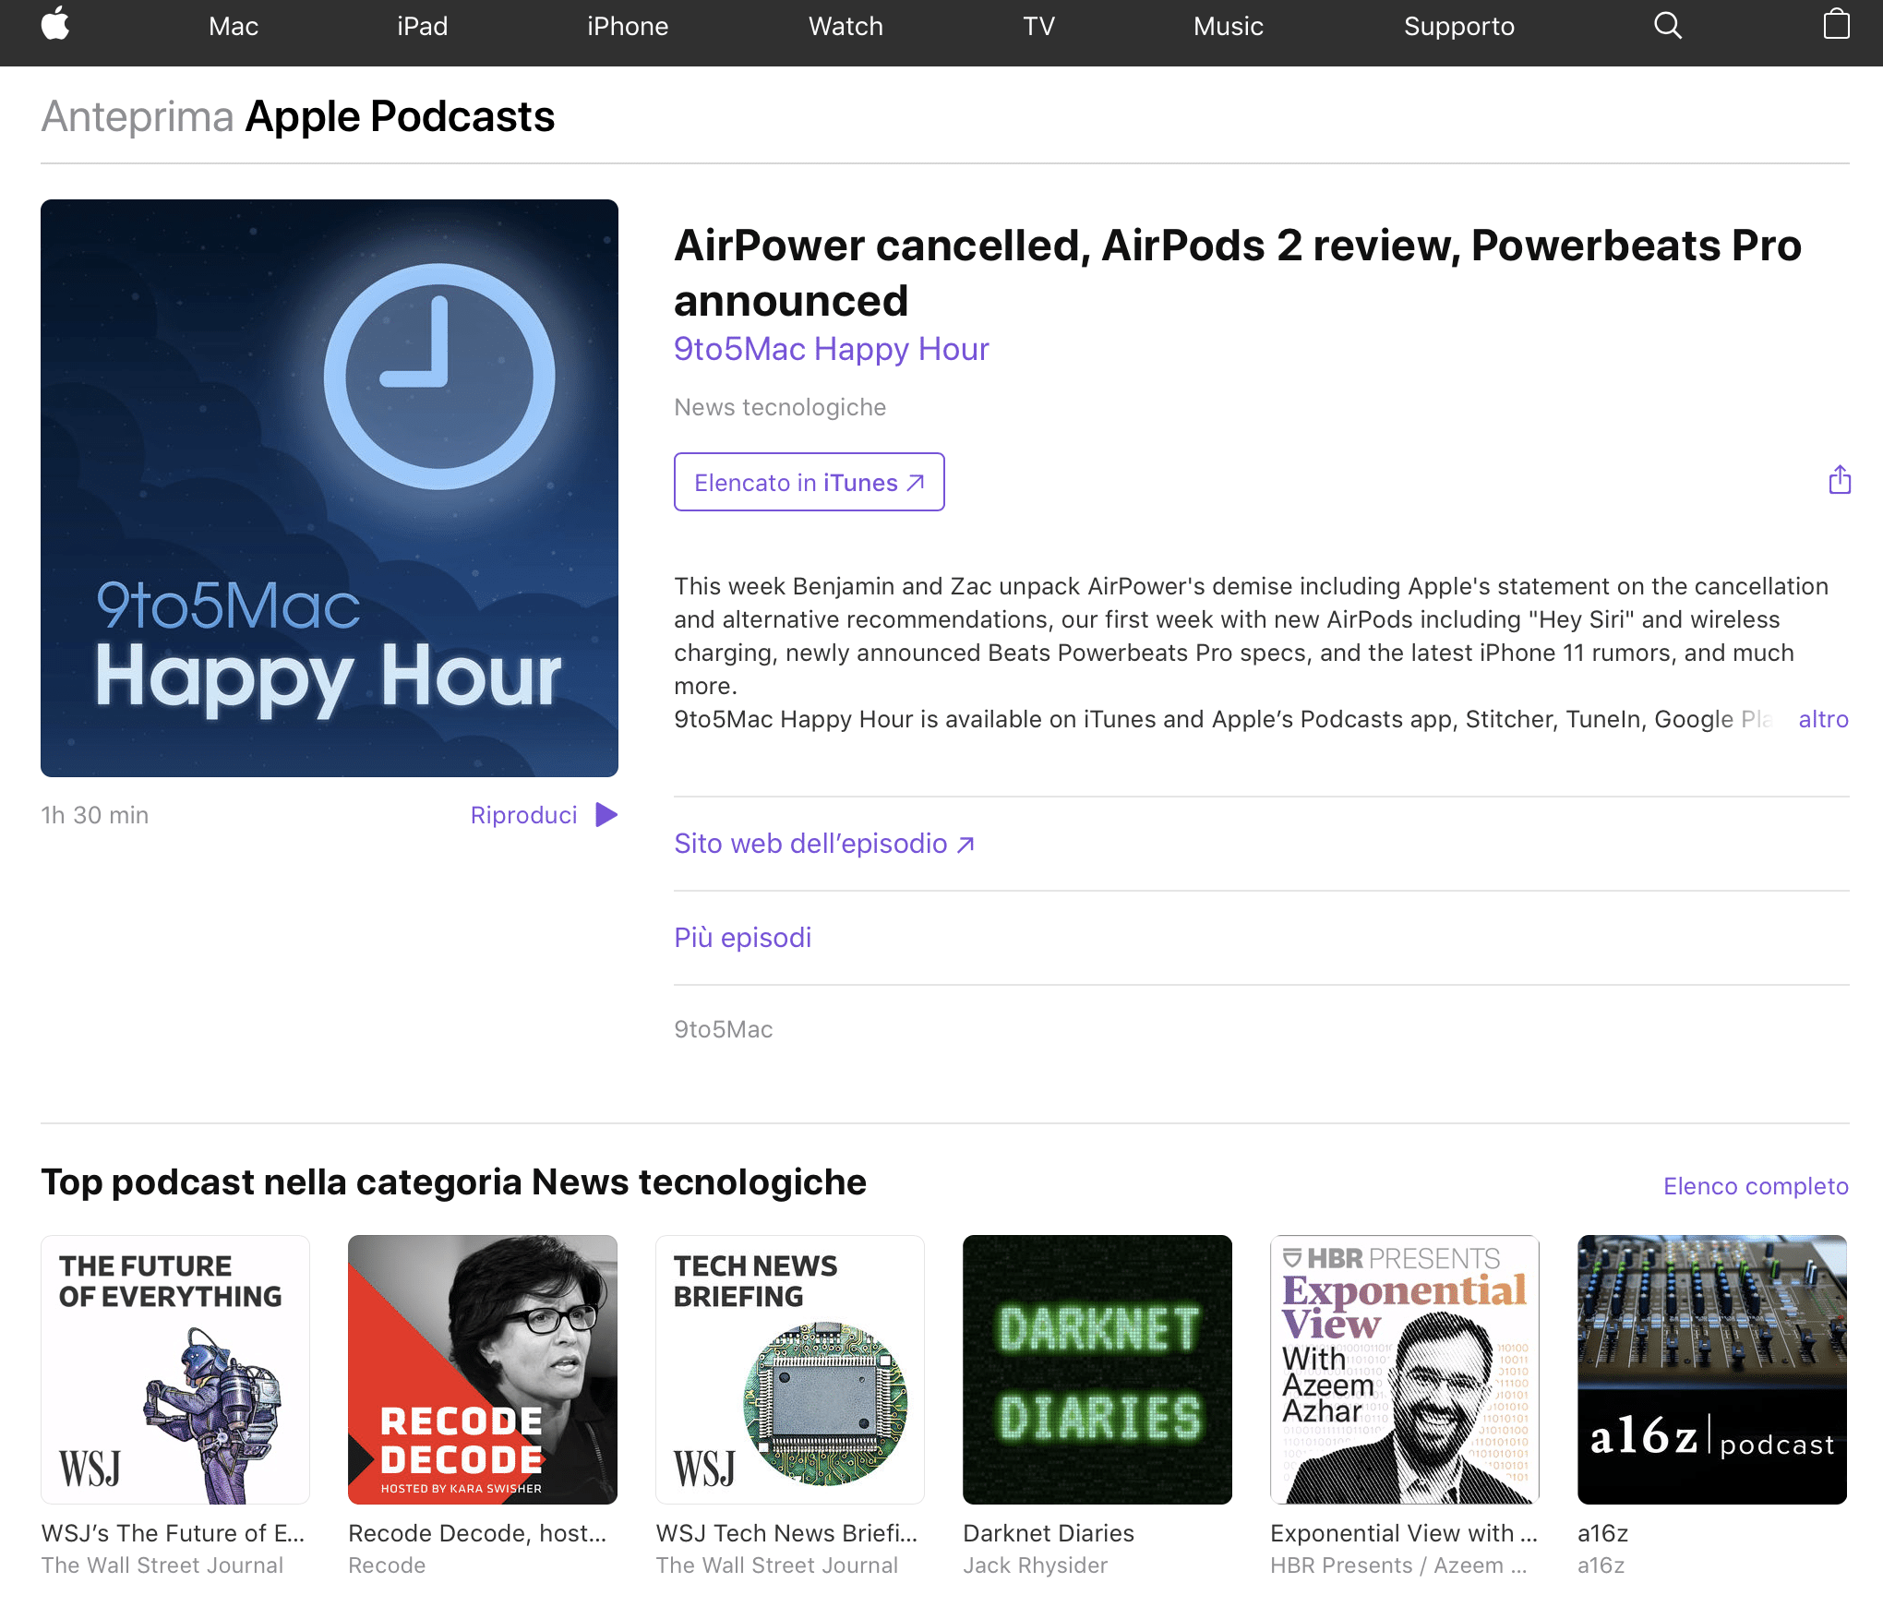Click HBR Presents / Azeem ... author text
1883x1619 pixels.
(1398, 1565)
